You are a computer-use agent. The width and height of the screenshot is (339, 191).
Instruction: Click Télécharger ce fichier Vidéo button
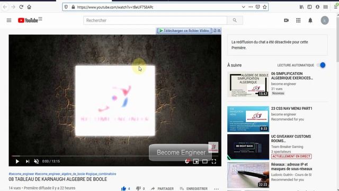coord(184,31)
